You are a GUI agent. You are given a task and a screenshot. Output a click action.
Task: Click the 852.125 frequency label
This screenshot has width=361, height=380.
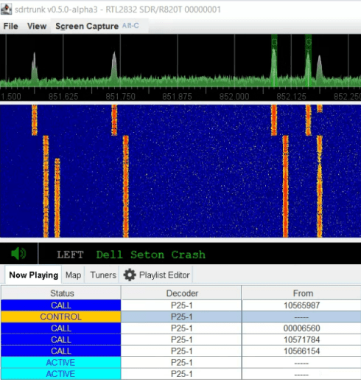[291, 97]
